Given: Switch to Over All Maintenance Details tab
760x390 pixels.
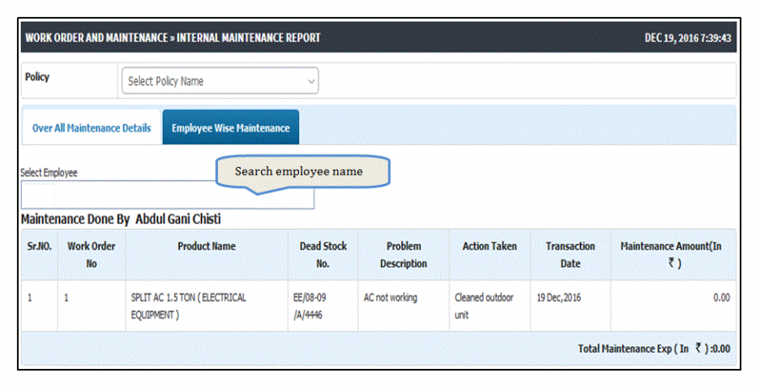Looking at the screenshot, I should (x=91, y=128).
